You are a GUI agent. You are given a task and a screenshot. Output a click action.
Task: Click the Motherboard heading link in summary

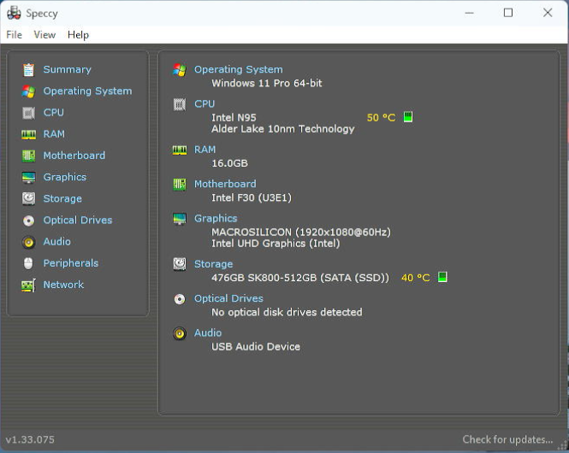point(225,184)
